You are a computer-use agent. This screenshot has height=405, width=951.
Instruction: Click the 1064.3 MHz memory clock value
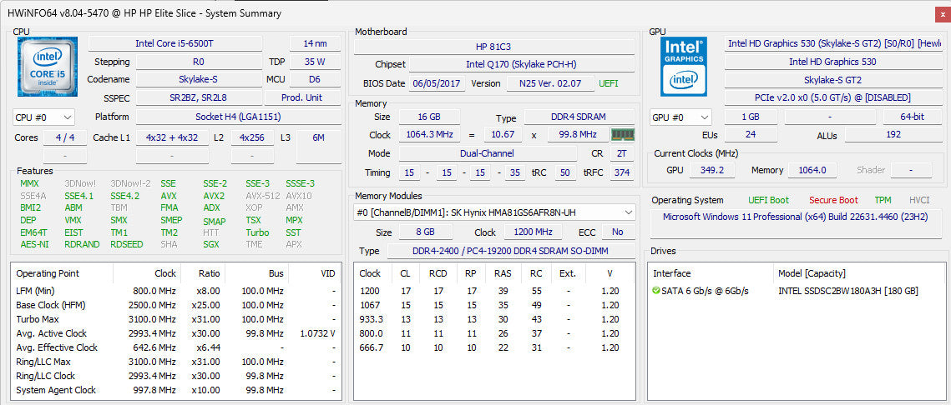[x=429, y=134]
